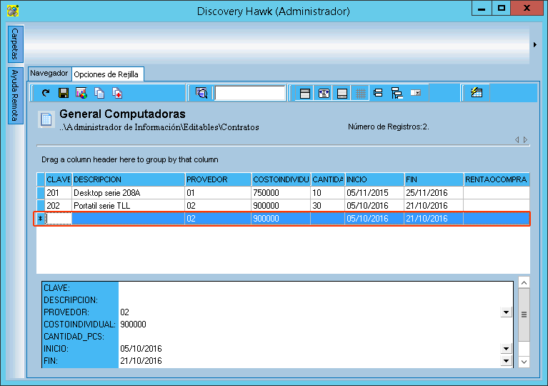Select cell 'Desktop serie 208A'
The image size is (548, 386).
tap(129, 193)
